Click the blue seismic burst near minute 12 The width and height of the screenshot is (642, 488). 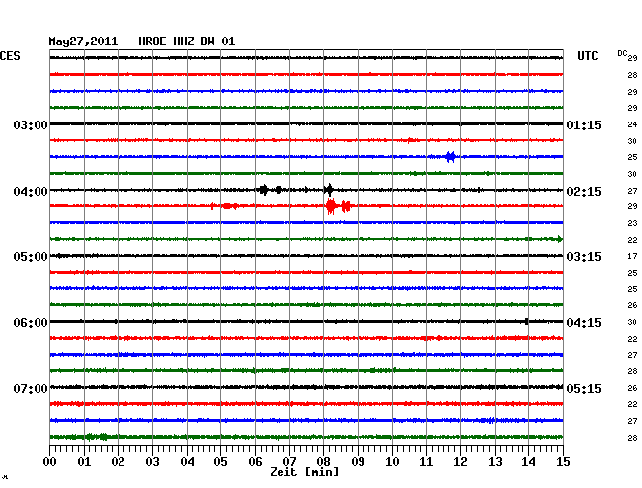(x=450, y=157)
